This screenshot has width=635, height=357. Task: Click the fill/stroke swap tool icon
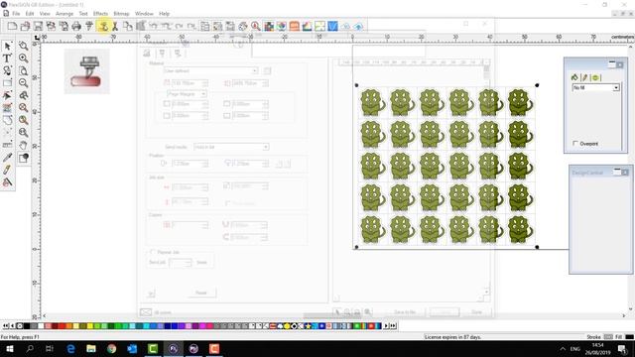pos(24,158)
